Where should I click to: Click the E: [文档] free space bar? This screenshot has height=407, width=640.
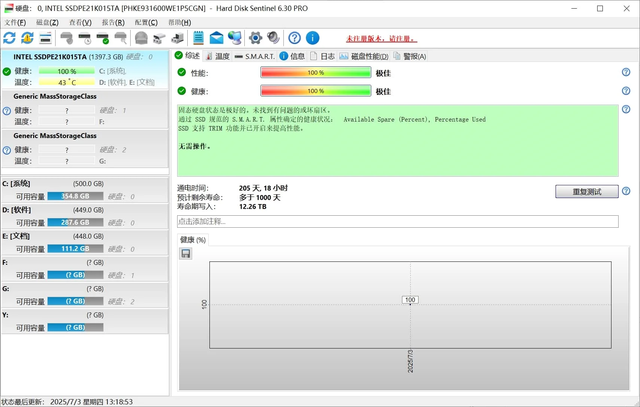pyautogui.click(x=75, y=249)
